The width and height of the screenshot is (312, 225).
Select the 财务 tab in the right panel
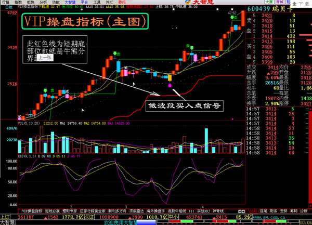[x=274, y=211]
